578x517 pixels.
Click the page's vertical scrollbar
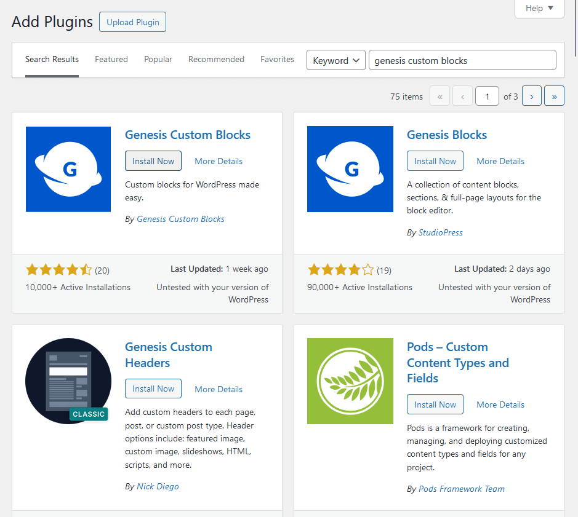click(x=576, y=28)
